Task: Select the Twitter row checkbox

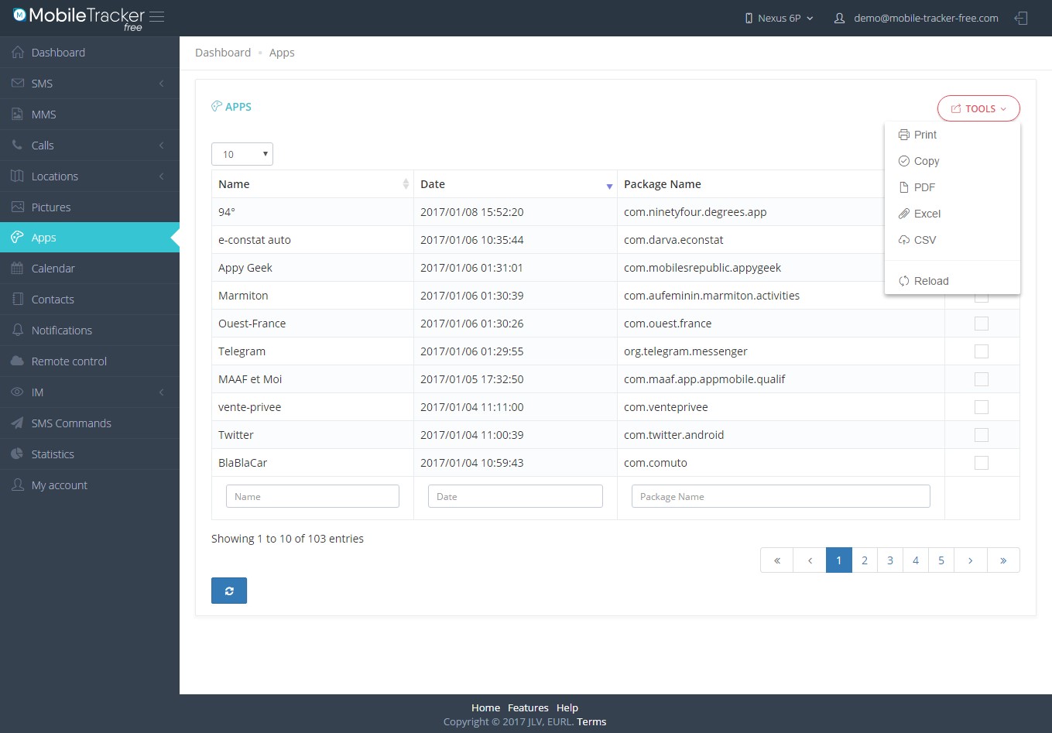Action: [981, 435]
